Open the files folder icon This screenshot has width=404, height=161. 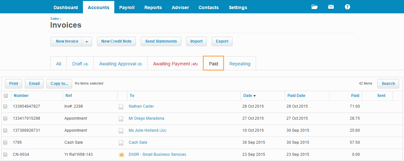tap(315, 7)
